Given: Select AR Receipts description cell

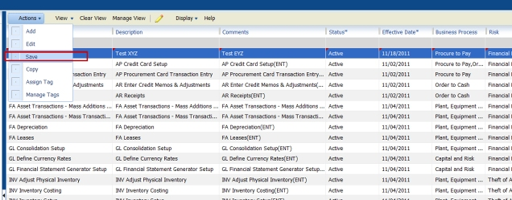Looking at the screenshot, I should click(x=166, y=96).
